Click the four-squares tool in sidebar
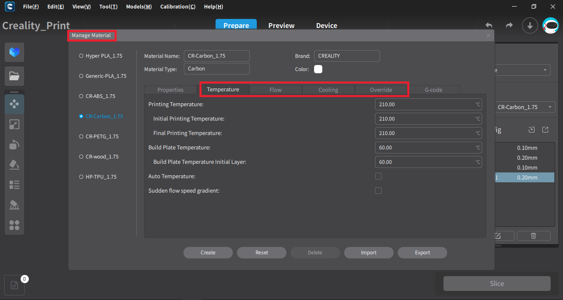Viewport: 563px width, 300px height. click(x=14, y=225)
